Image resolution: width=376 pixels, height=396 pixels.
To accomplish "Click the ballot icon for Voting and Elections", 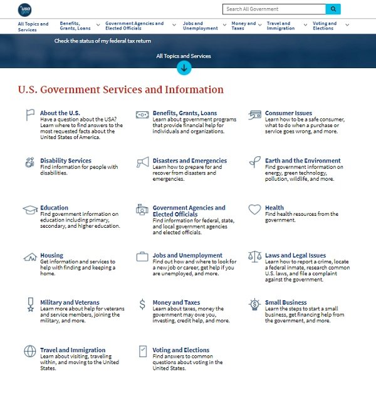I will pyautogui.click(x=143, y=352).
